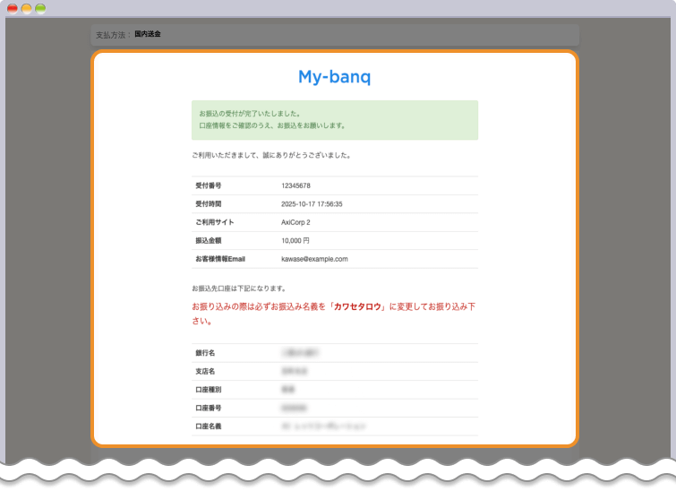Click the green transfer-accepted notice box

coord(334,120)
